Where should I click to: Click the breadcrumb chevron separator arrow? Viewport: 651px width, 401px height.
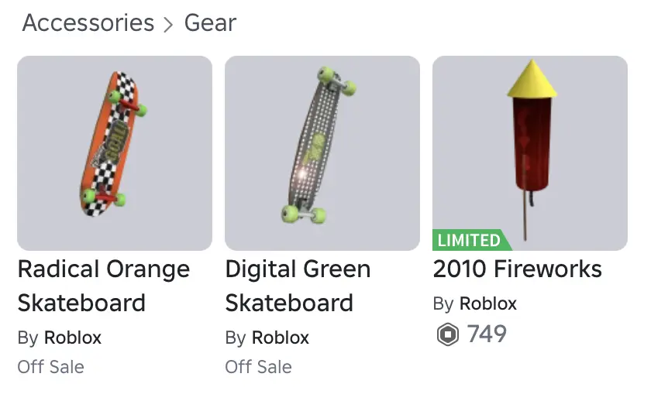coord(169,24)
